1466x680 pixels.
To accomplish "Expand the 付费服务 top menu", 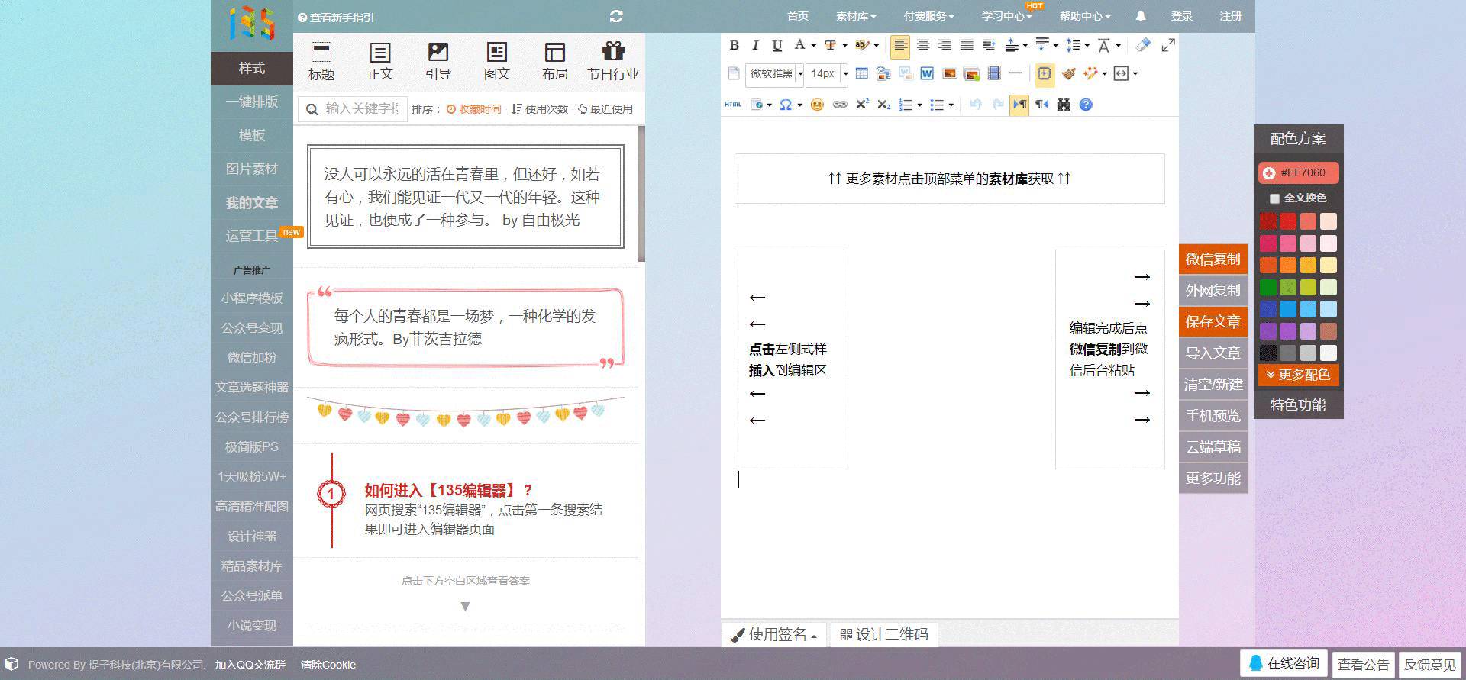I will pyautogui.click(x=928, y=16).
